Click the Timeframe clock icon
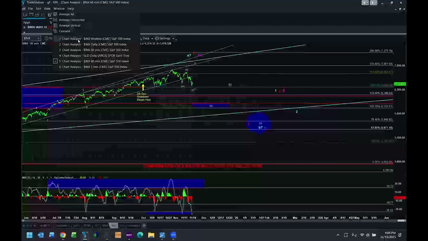The image size is (428, 241). coord(46,38)
